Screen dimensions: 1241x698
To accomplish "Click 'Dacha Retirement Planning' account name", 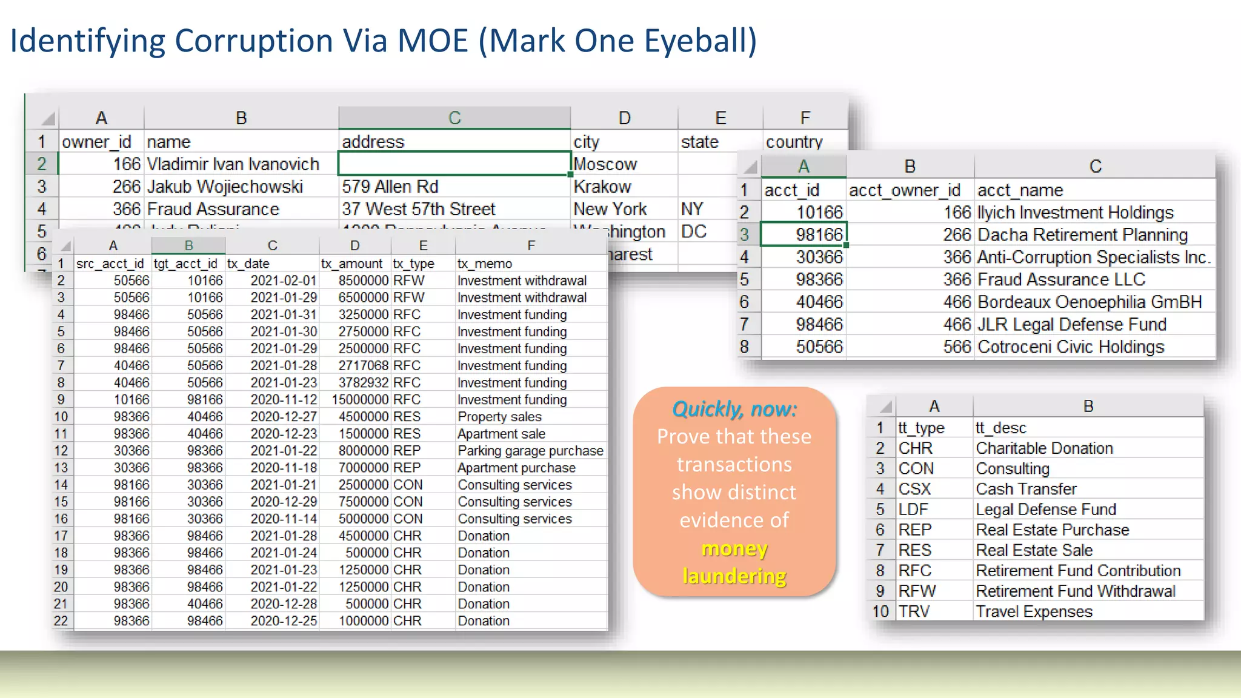I will click(1094, 234).
